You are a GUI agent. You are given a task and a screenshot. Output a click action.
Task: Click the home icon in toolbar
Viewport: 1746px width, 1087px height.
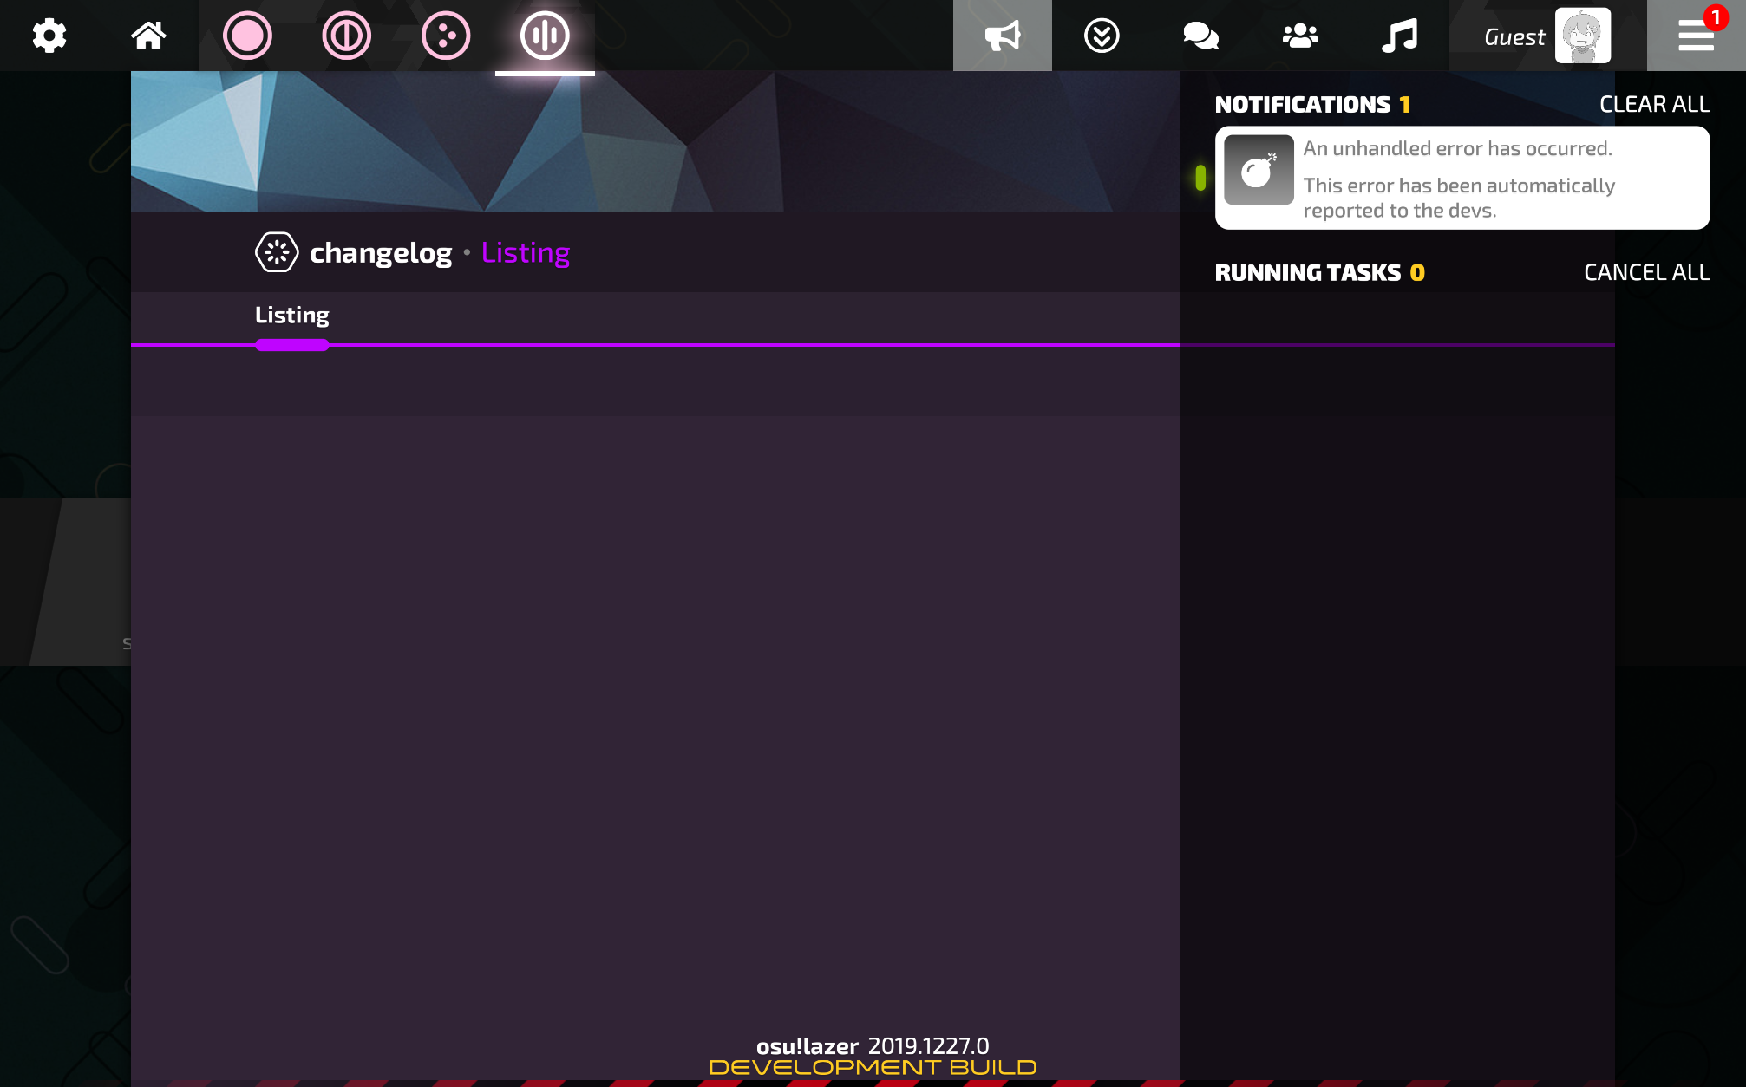point(148,36)
